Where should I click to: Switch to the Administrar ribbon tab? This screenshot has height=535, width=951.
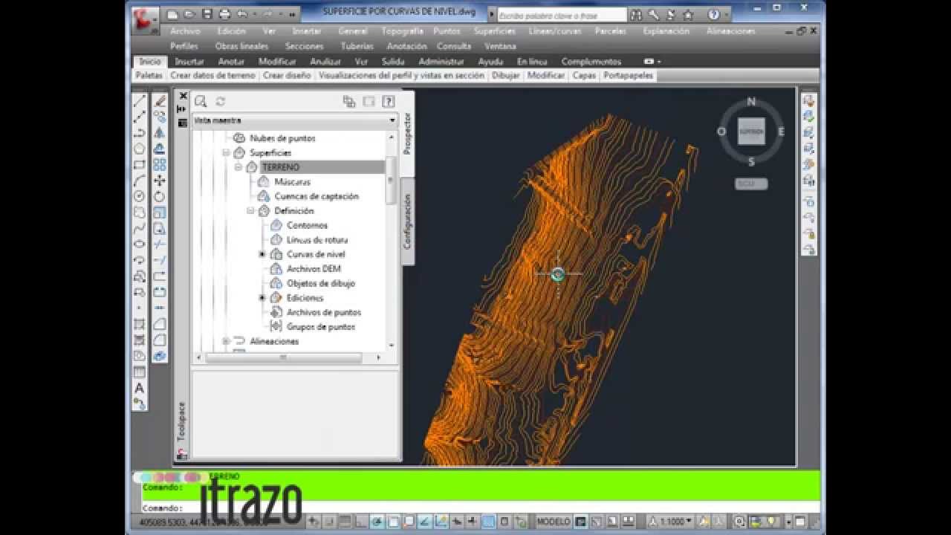pos(441,62)
